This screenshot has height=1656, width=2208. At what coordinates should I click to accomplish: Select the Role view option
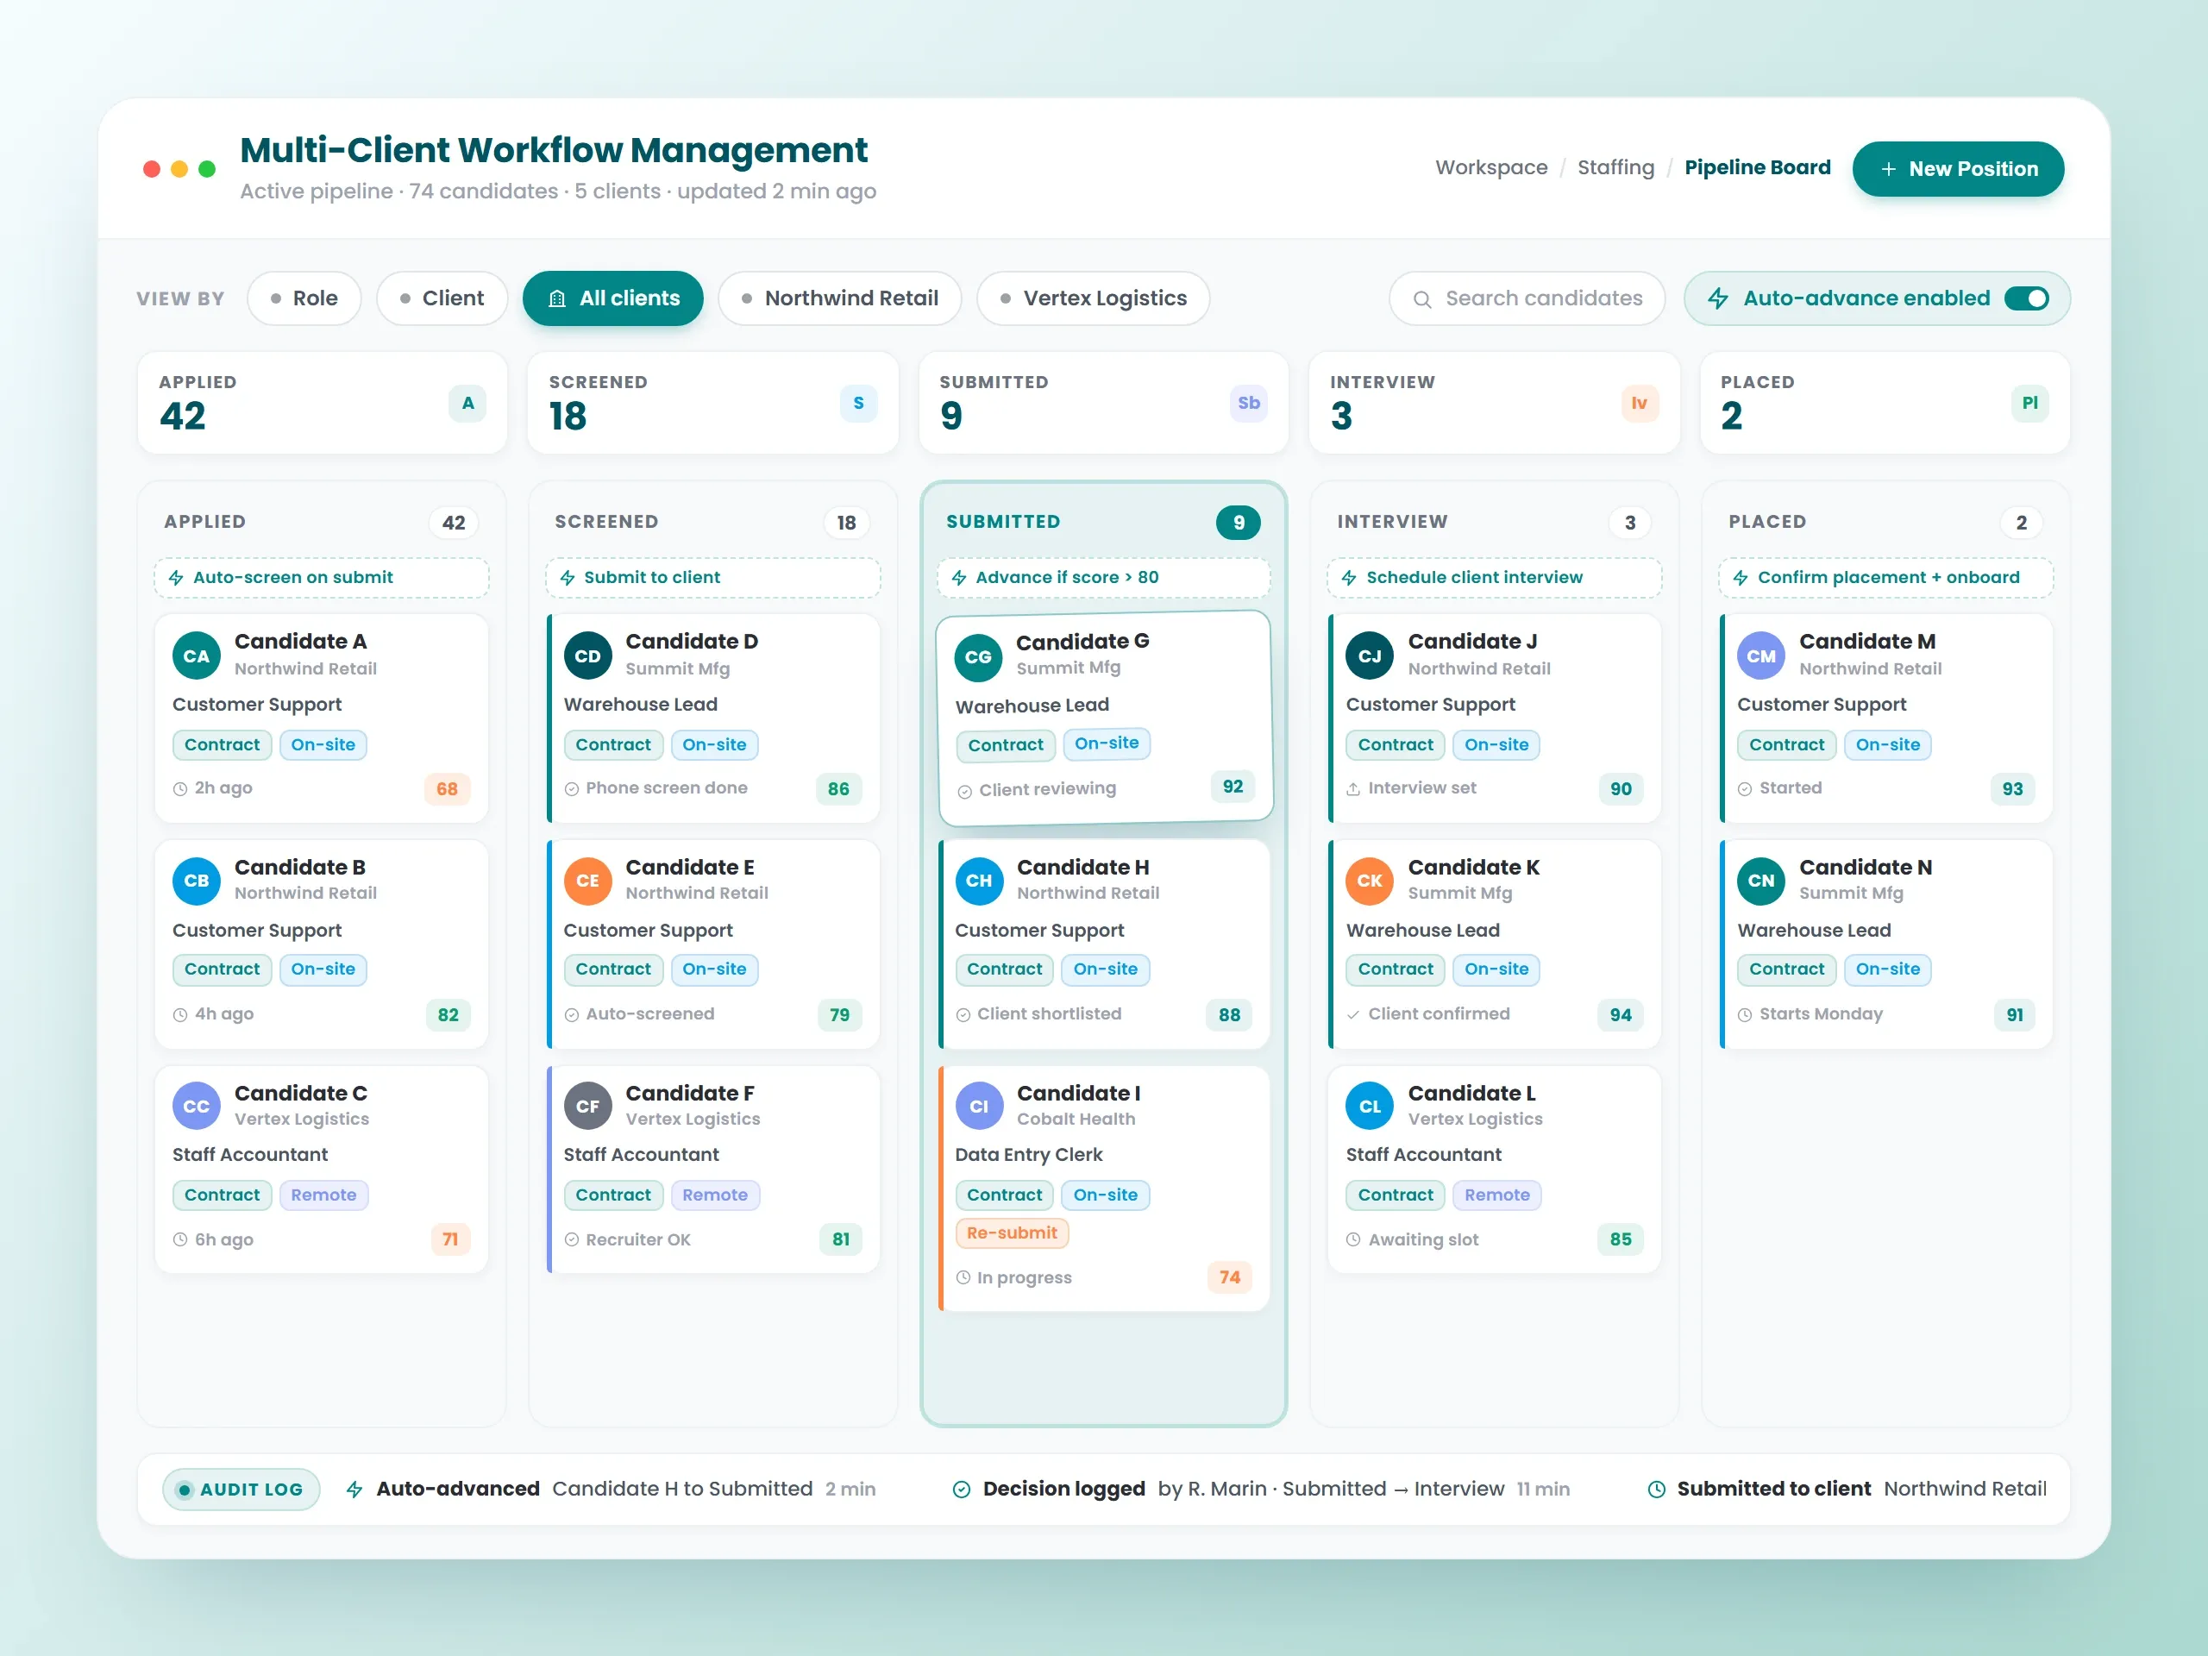click(x=304, y=298)
